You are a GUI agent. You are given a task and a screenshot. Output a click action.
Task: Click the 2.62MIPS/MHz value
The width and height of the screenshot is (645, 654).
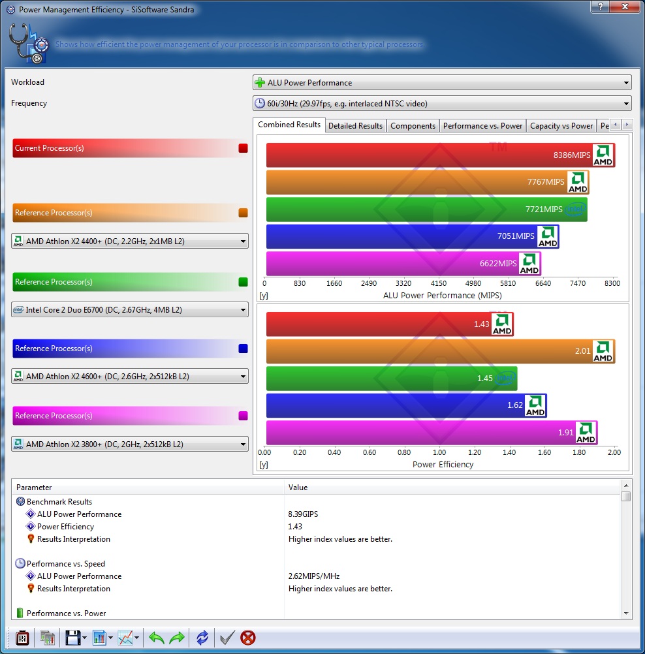point(314,576)
